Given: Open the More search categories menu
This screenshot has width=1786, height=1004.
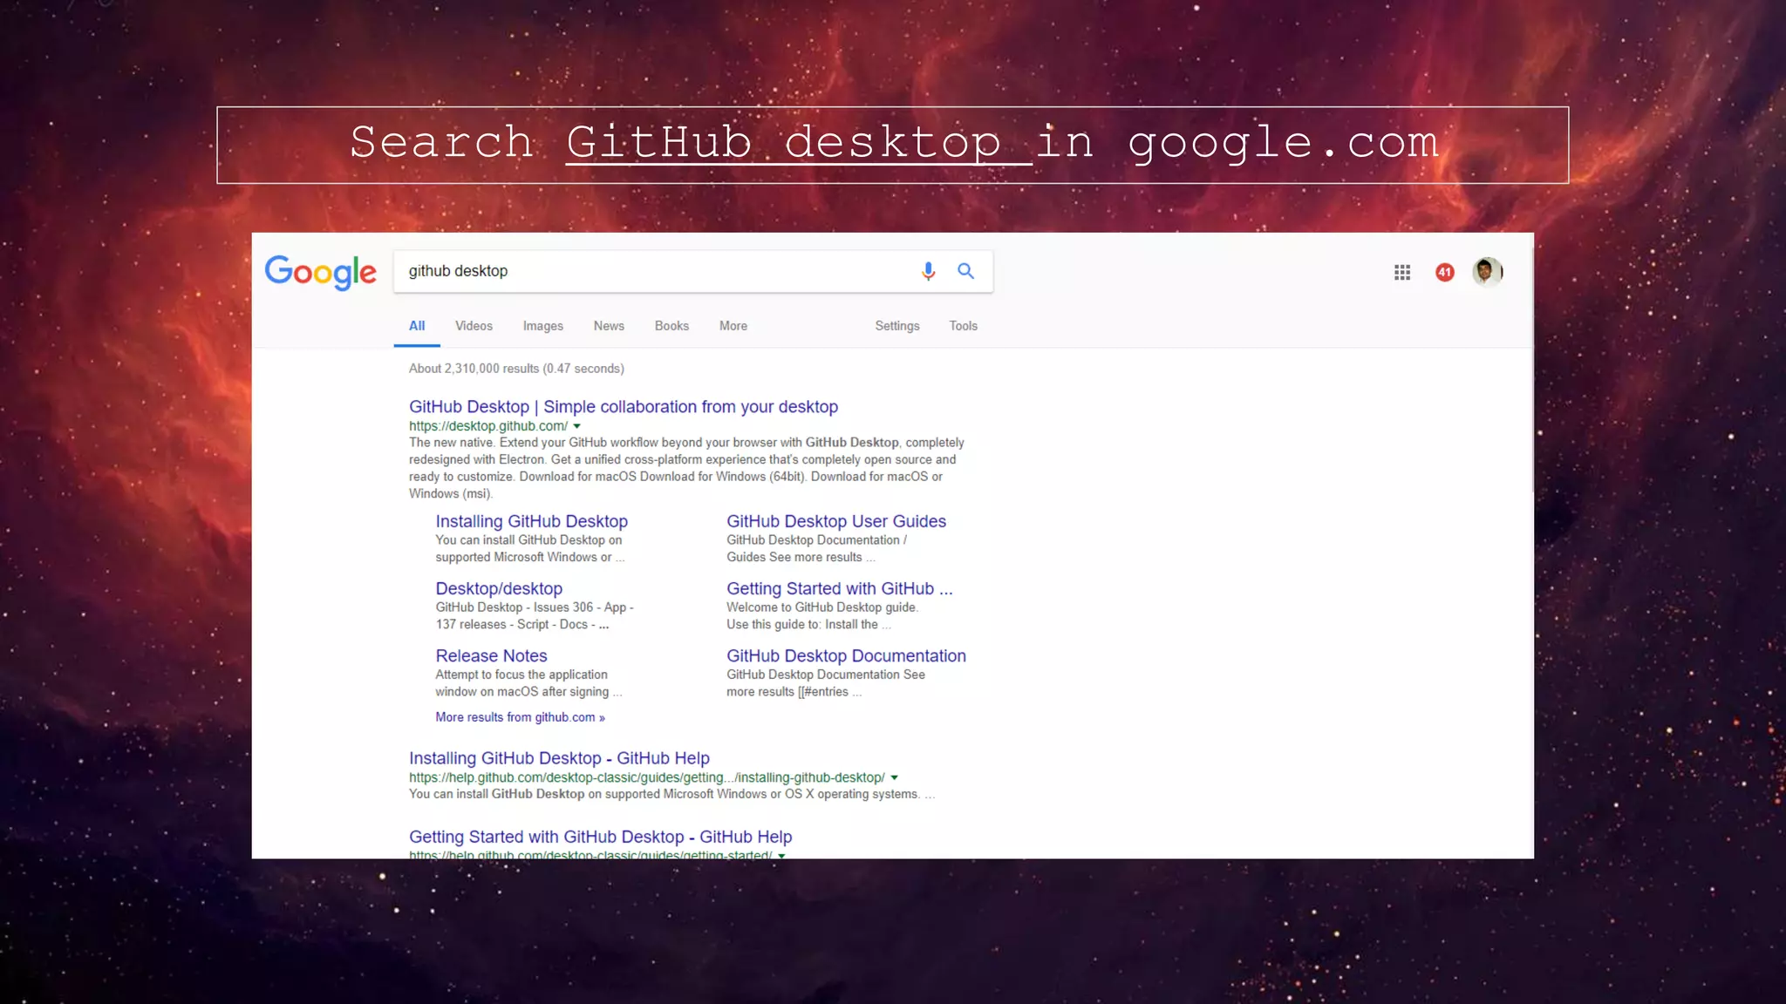Looking at the screenshot, I should pyautogui.click(x=733, y=326).
